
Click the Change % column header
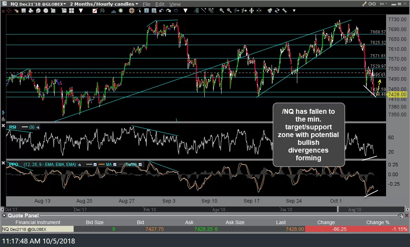pyautogui.click(x=378, y=222)
